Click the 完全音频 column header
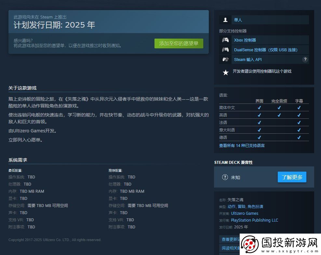The width and height of the screenshot is (321, 255). [279, 101]
